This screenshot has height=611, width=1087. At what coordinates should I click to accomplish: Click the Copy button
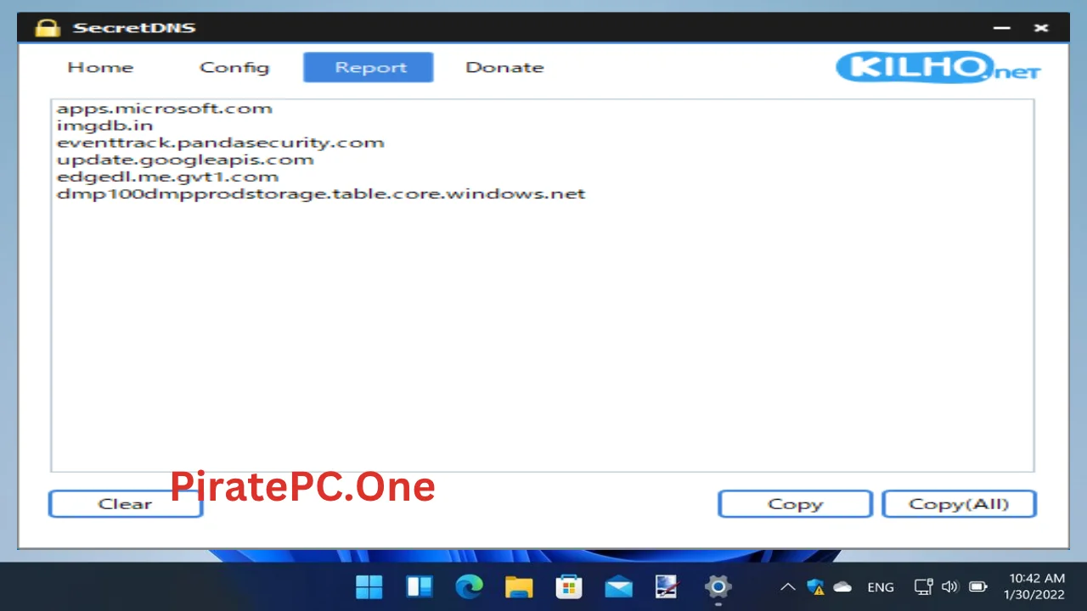tap(795, 504)
